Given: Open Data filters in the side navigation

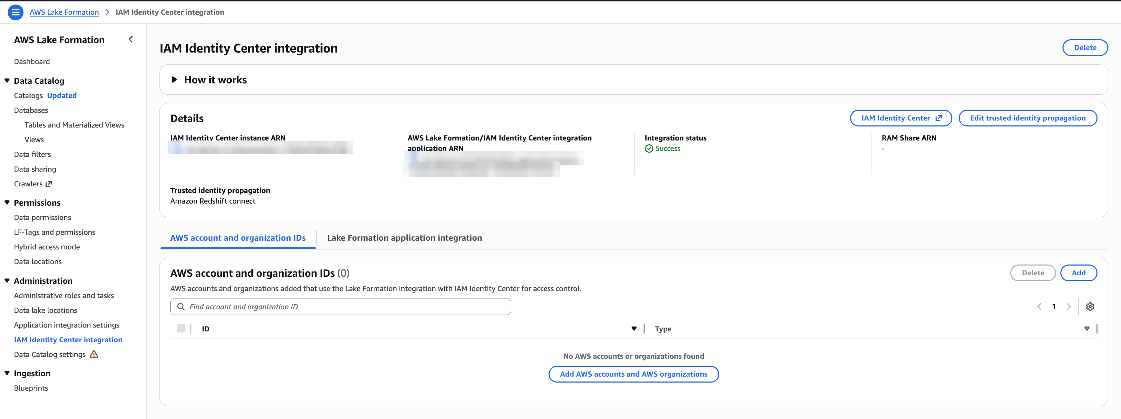Looking at the screenshot, I should tap(32, 155).
